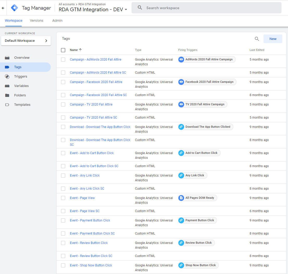The image size is (288, 274).
Task: Click the link icon on Any Link Click trigger
Action: [181, 176]
